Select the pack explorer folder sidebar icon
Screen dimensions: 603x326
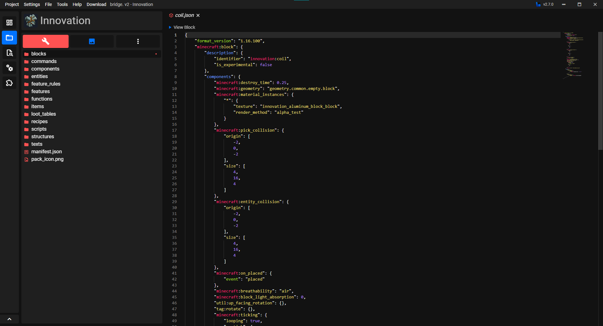9,38
